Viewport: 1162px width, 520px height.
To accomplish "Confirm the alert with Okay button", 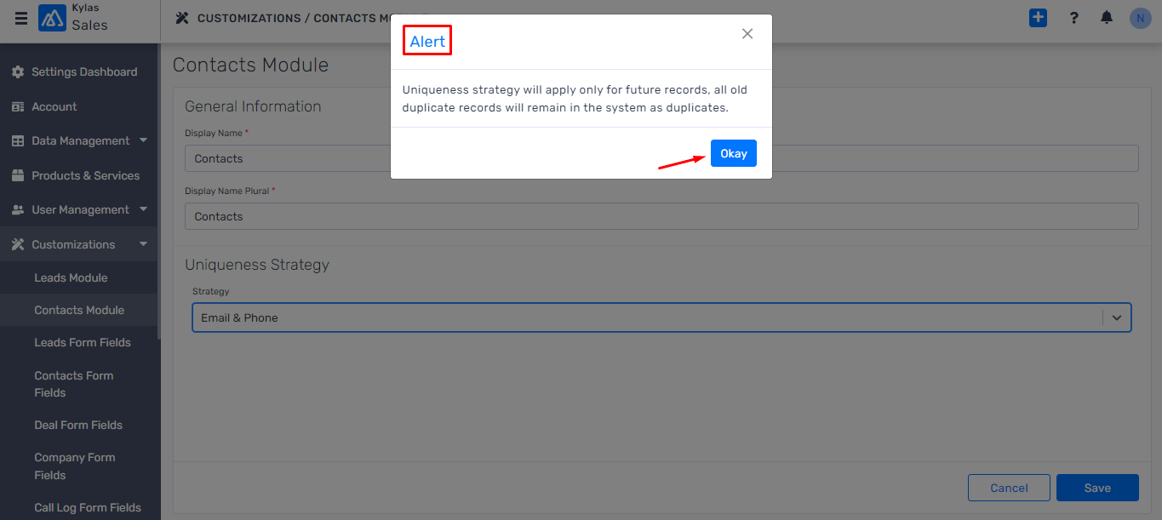I will click(x=734, y=153).
